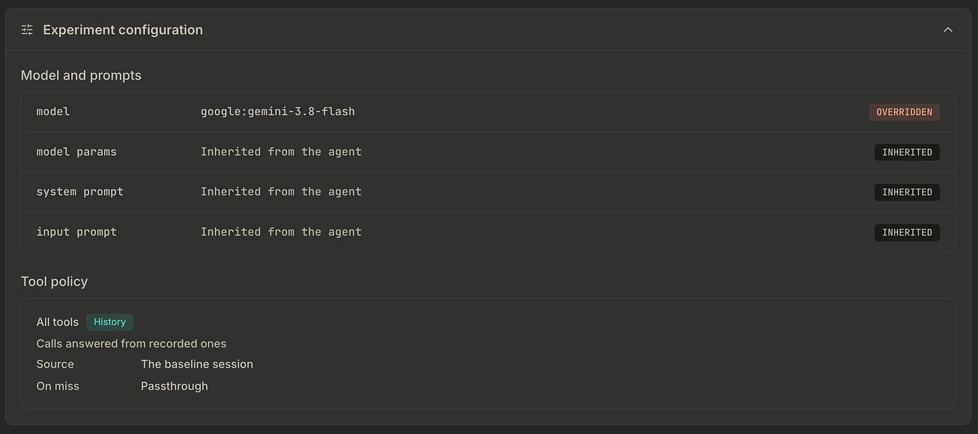Click the Model and prompts section heading

pos(81,75)
